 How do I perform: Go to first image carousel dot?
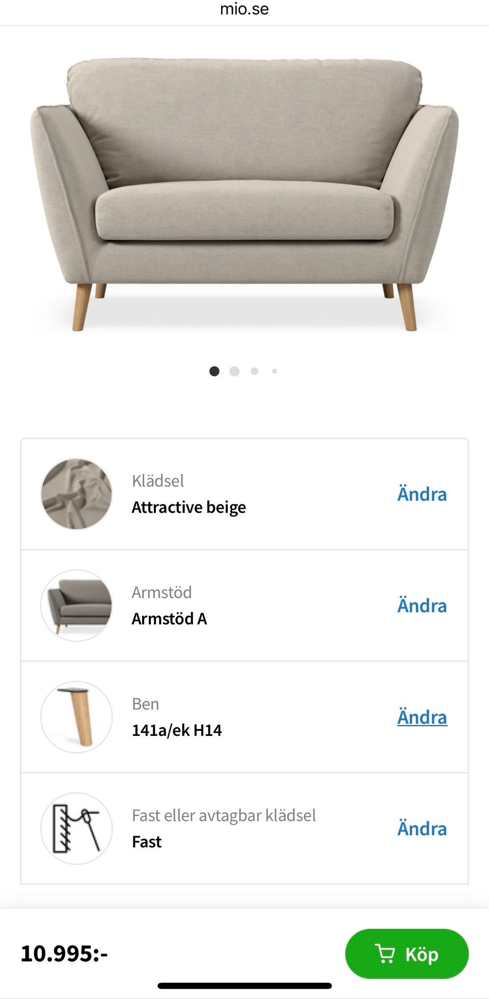point(214,372)
